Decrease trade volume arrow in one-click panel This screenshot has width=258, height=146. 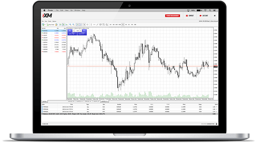coord(74,31)
